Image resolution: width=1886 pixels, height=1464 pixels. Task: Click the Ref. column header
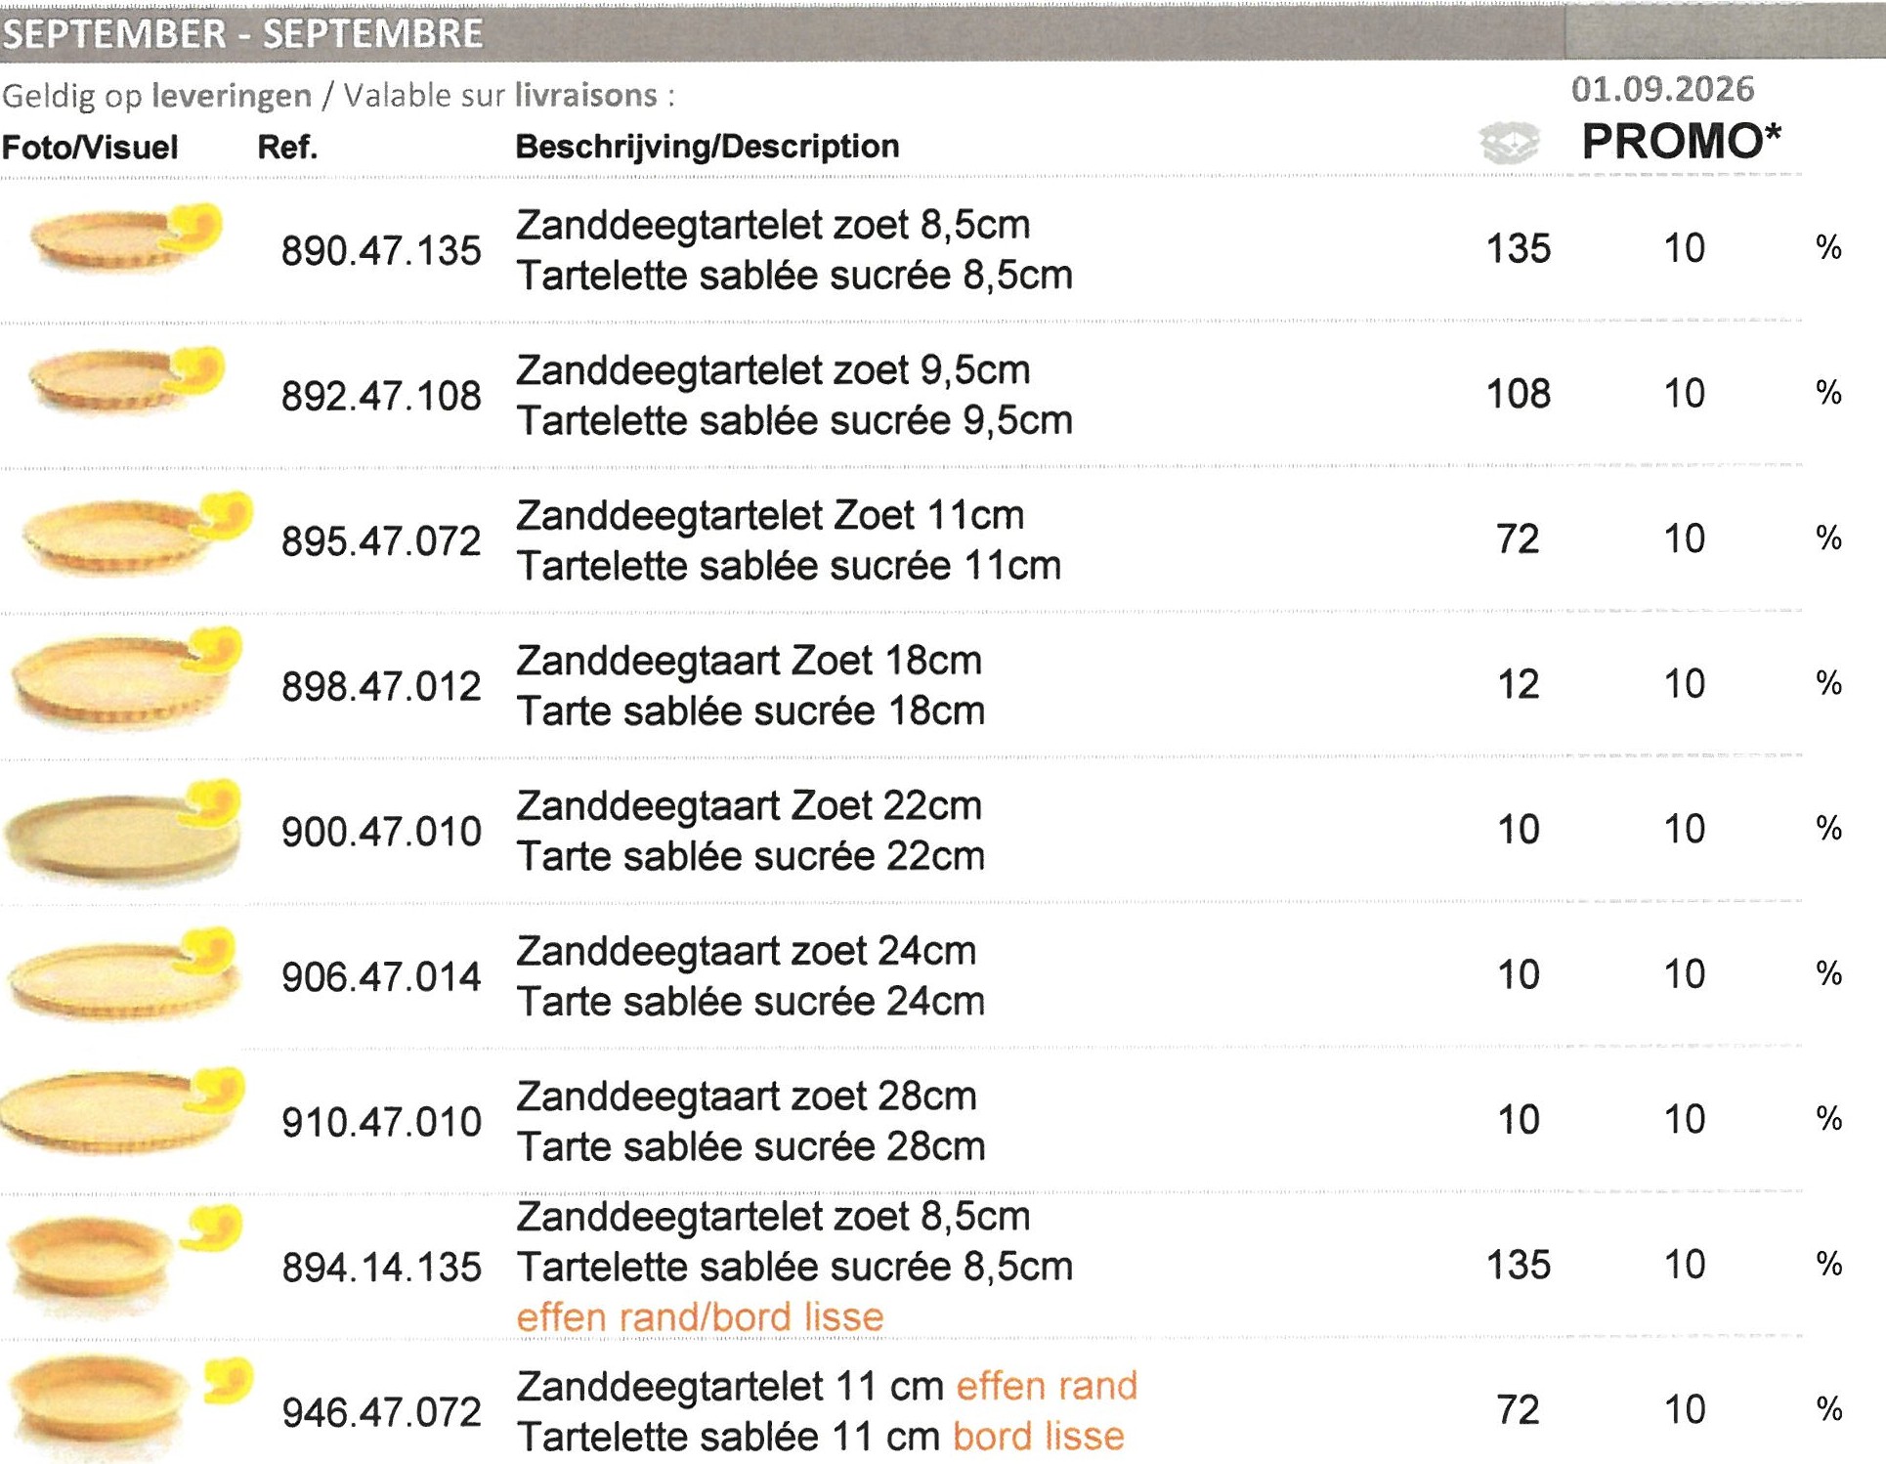287,147
